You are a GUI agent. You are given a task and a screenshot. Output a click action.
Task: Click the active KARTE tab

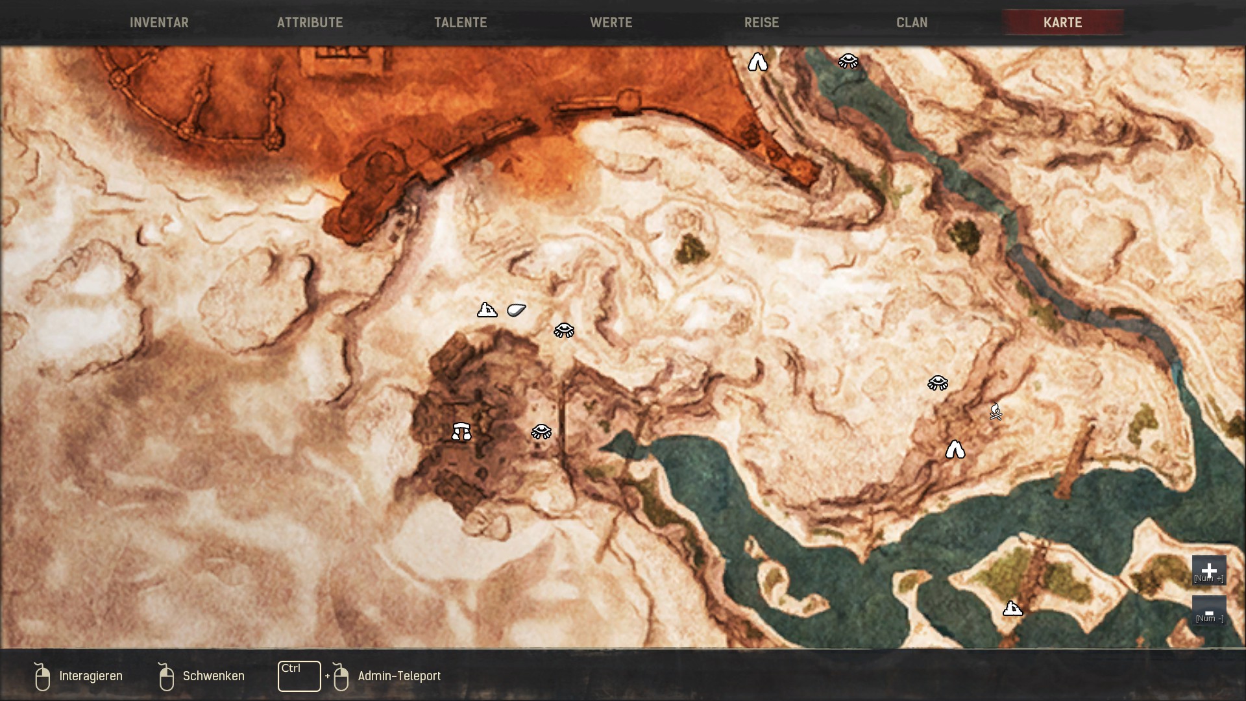coord(1062,23)
